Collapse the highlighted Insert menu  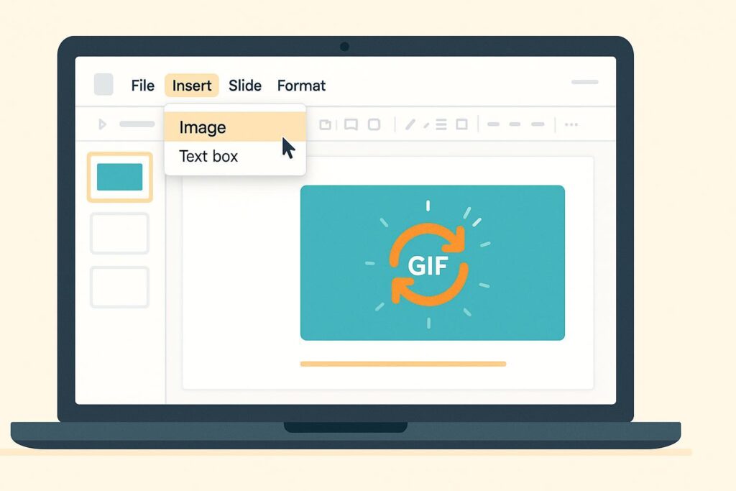click(192, 86)
